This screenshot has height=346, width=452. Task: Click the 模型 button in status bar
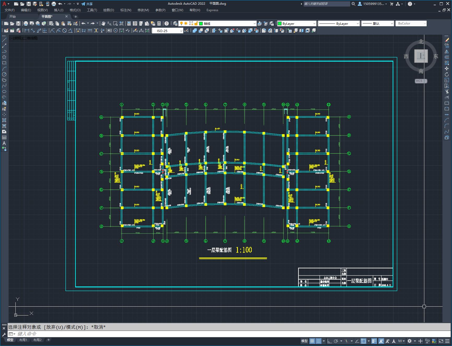[304, 341]
